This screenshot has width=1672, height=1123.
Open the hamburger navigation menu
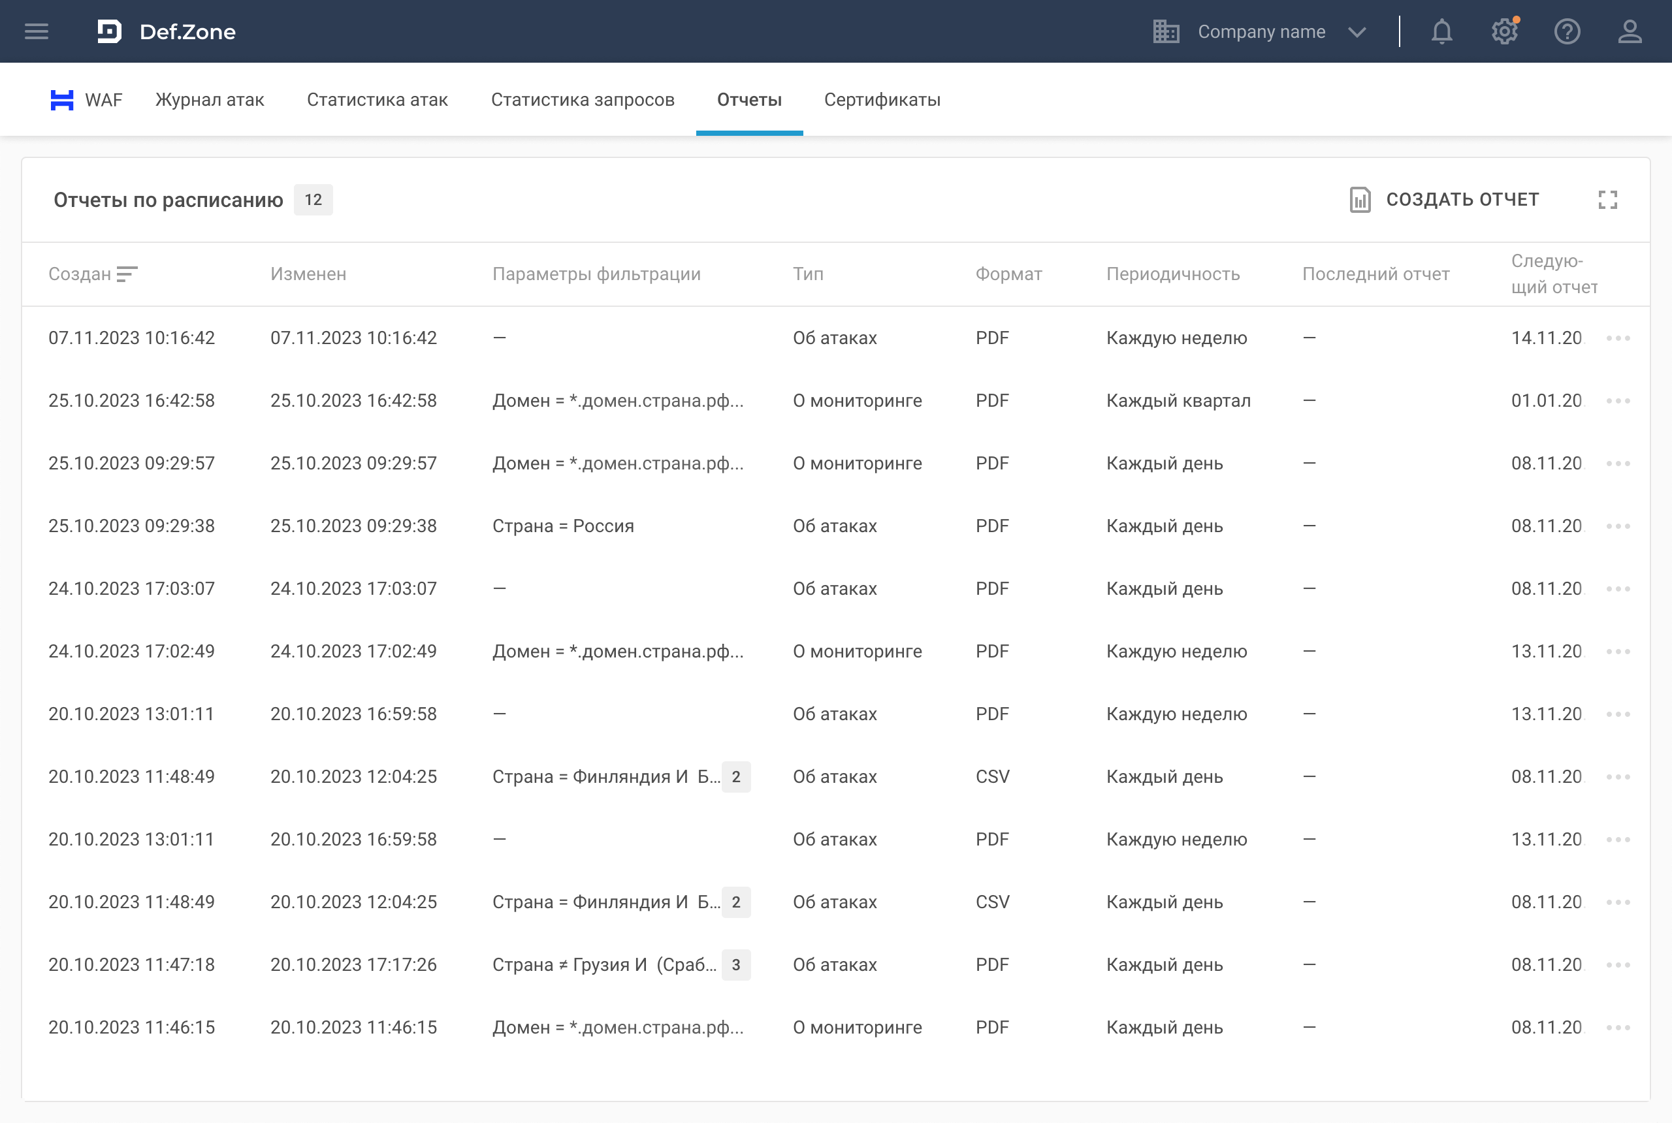(37, 31)
